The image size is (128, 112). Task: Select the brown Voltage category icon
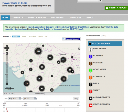pos(91,63)
